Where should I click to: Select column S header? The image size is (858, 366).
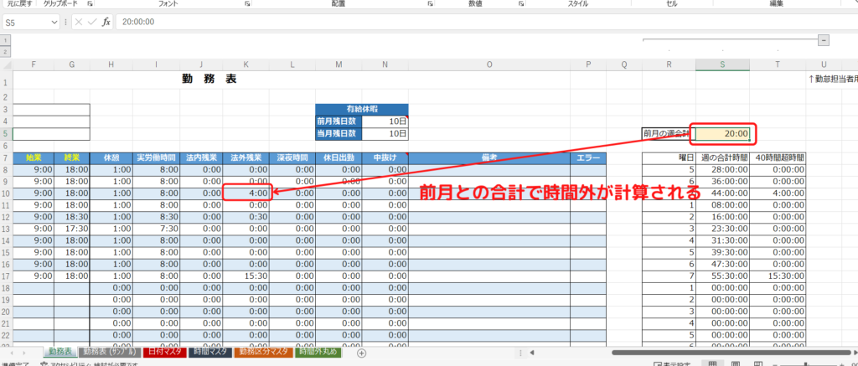point(722,64)
